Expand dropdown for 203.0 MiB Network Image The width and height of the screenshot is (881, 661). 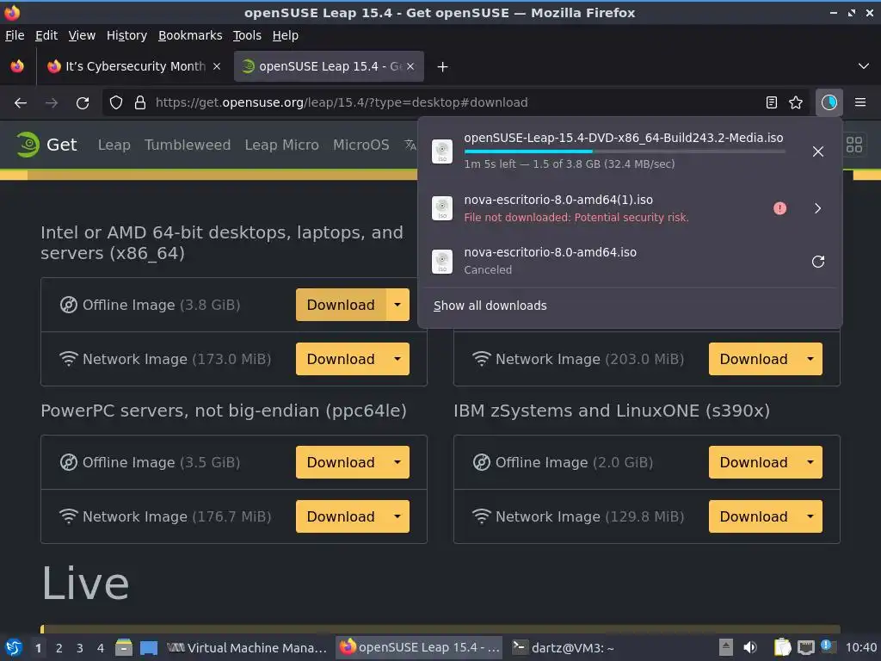[810, 359]
